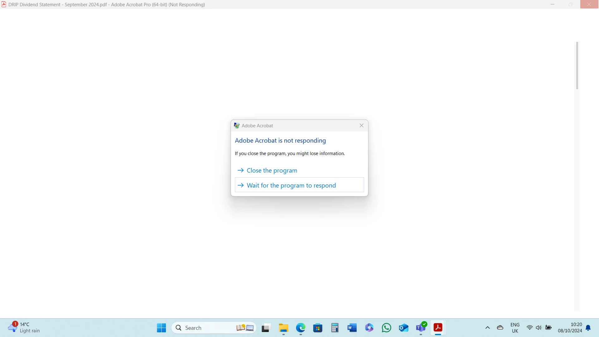Close the Adobe Acrobat dialog with X
This screenshot has height=337, width=599.
coord(362,125)
